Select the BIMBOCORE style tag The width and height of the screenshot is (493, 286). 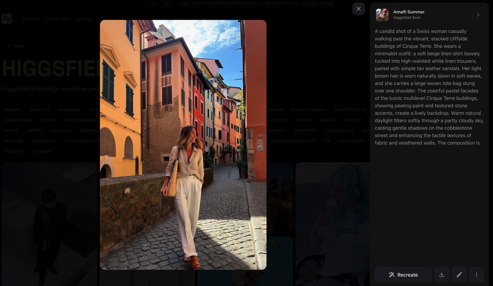[70, 110]
